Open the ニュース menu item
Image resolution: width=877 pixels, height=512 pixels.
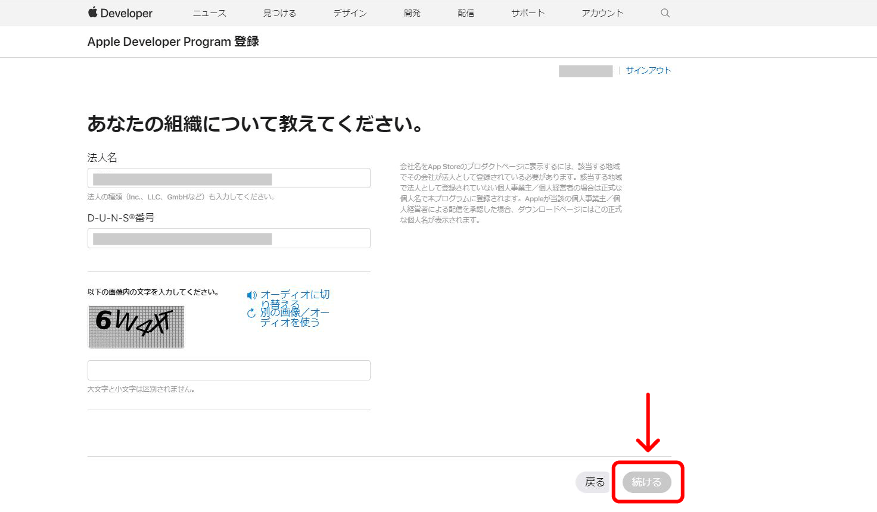(x=209, y=13)
